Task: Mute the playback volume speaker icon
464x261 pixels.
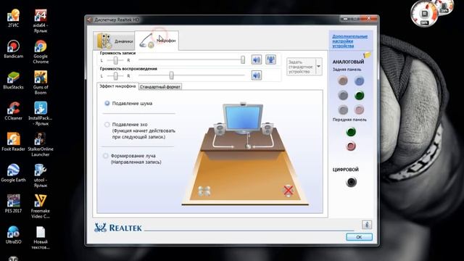Action: click(x=256, y=75)
